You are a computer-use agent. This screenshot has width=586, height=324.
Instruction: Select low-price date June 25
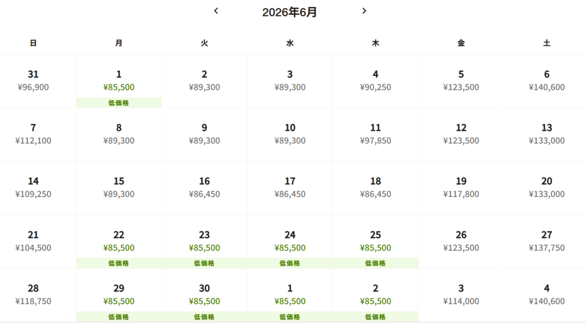pos(375,242)
